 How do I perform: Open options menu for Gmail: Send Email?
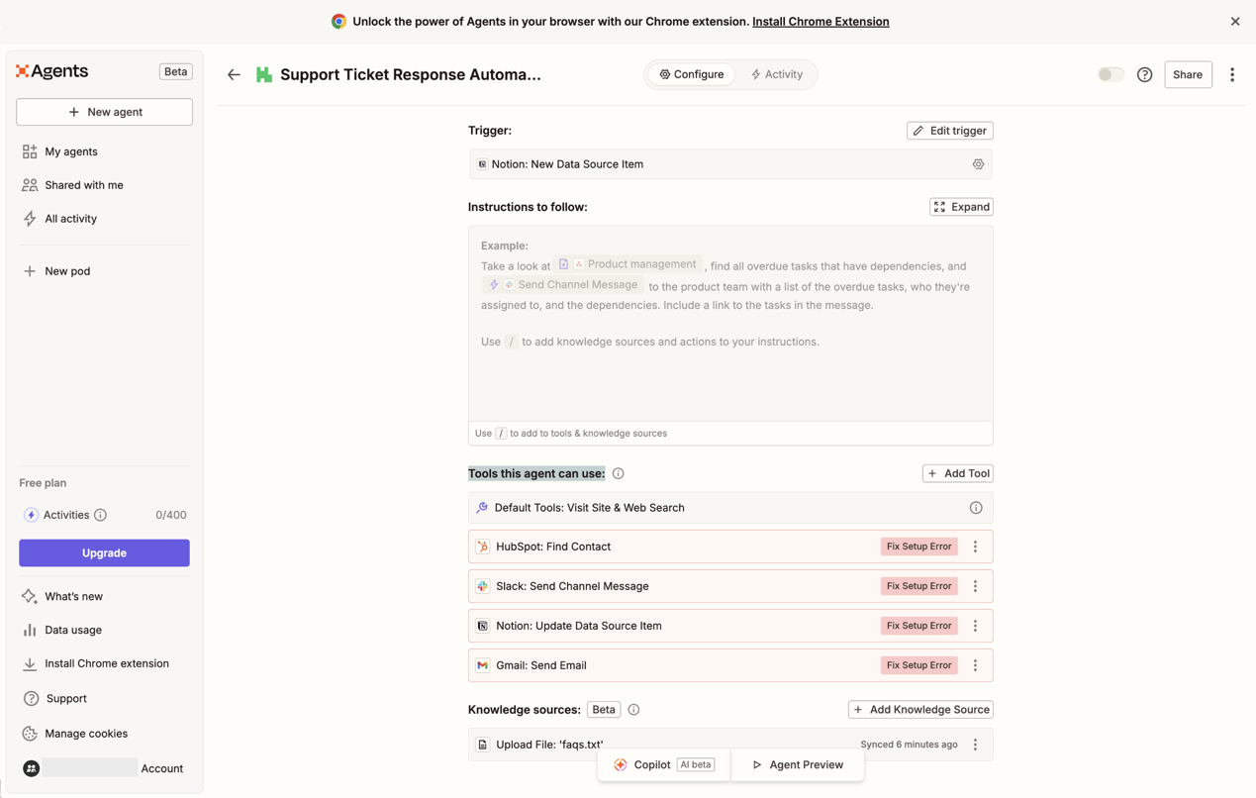coord(975,665)
